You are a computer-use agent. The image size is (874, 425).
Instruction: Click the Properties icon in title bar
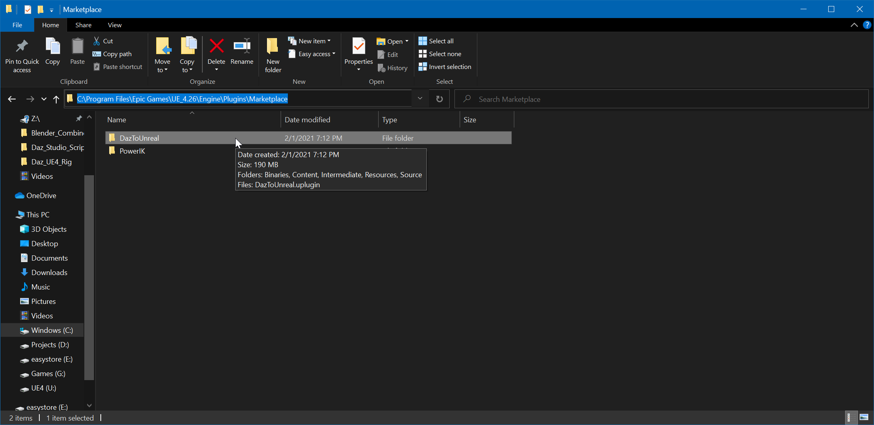(x=28, y=9)
